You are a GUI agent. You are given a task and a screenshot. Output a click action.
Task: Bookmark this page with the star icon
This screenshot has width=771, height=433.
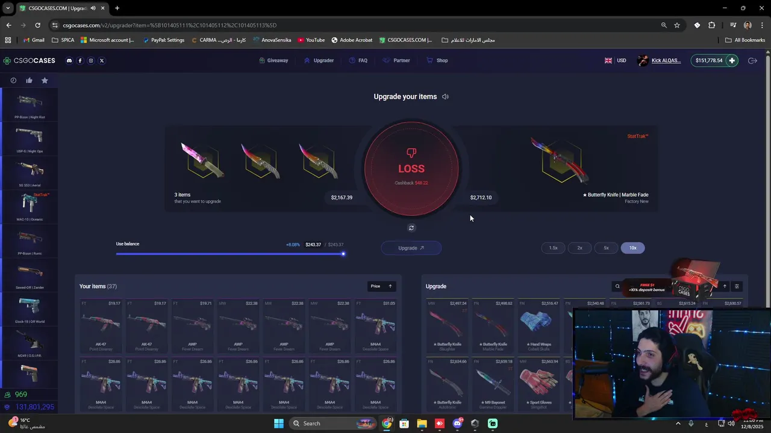(677, 25)
